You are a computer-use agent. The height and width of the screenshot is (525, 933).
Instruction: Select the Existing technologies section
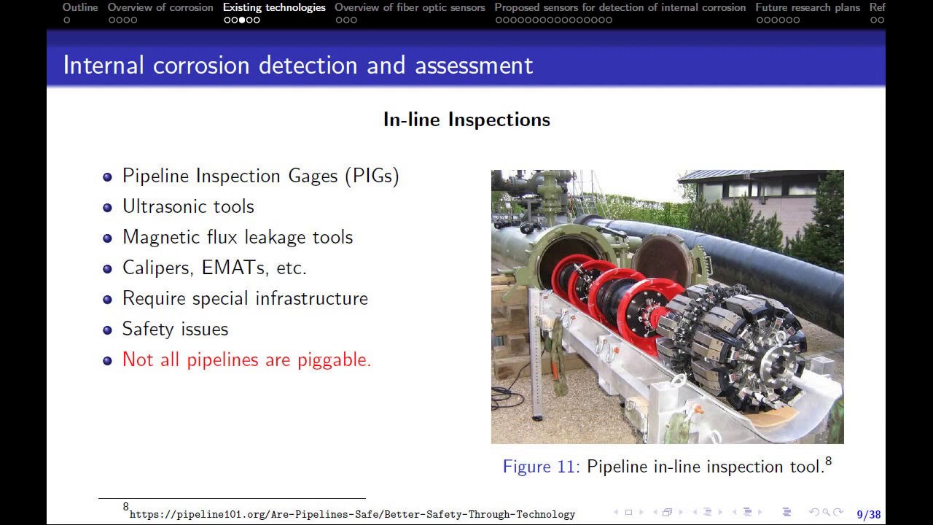point(274,7)
